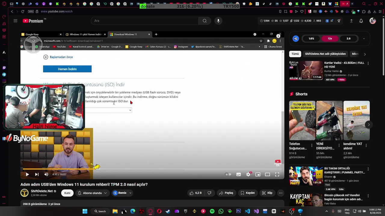Open Photoshop from the taskbar
Image resolution: width=385 pixels, height=216 pixels.
(239, 211)
